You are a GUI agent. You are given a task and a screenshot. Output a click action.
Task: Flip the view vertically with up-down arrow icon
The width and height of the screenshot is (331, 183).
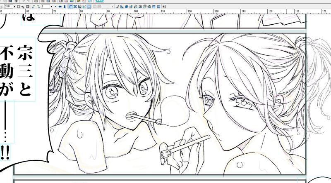click(65, 7)
